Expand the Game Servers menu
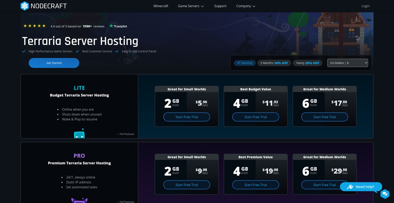394x203 pixels. [191, 6]
